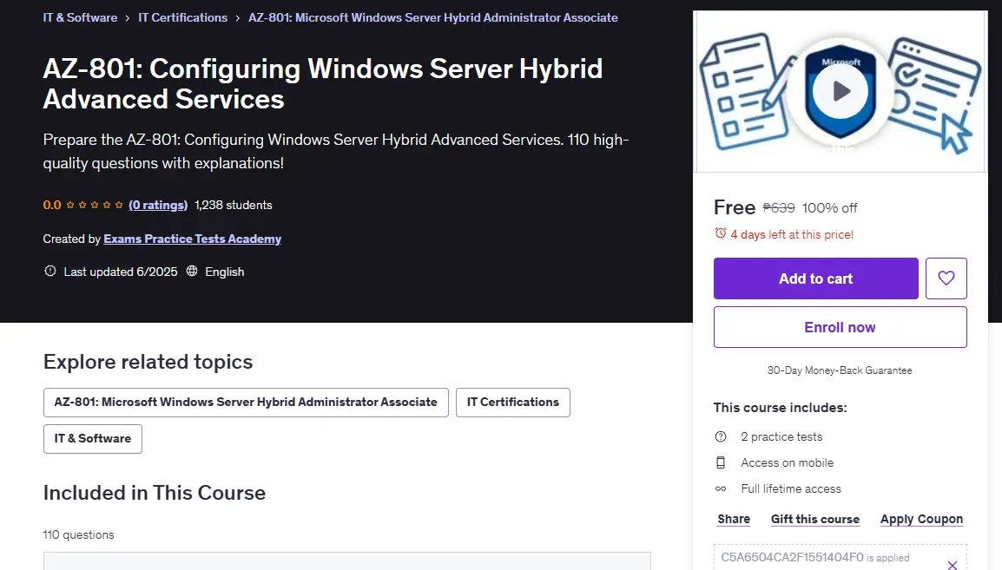Screen dimensions: 1002x570
Task: Select AZ-801 Microsoft Windows Server topic chip
Action: coord(246,403)
